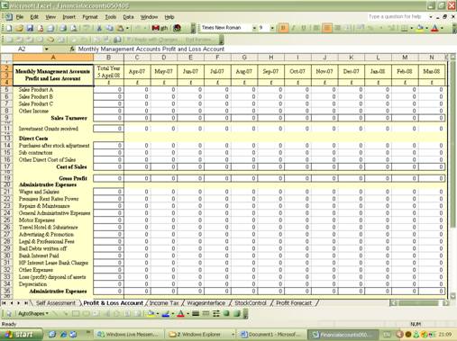
Task: Open the Font size dropdown
Action: coord(272,28)
